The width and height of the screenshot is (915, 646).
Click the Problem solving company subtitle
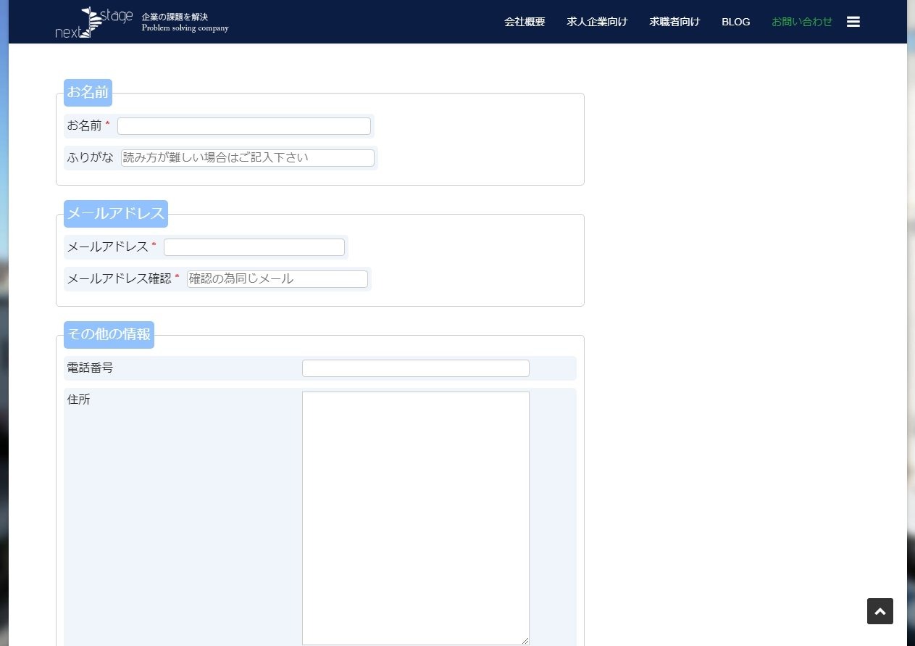[x=185, y=28]
